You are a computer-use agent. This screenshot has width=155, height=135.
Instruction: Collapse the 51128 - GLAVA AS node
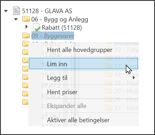point(6,11)
